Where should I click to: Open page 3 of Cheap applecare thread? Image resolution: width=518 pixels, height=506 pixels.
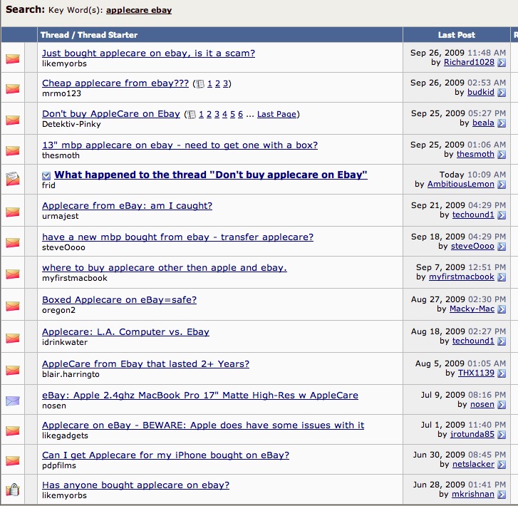click(x=225, y=83)
